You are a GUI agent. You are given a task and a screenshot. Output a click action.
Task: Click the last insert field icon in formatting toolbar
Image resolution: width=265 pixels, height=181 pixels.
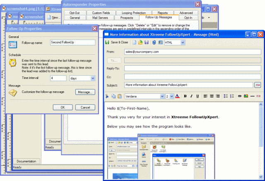click(258, 96)
